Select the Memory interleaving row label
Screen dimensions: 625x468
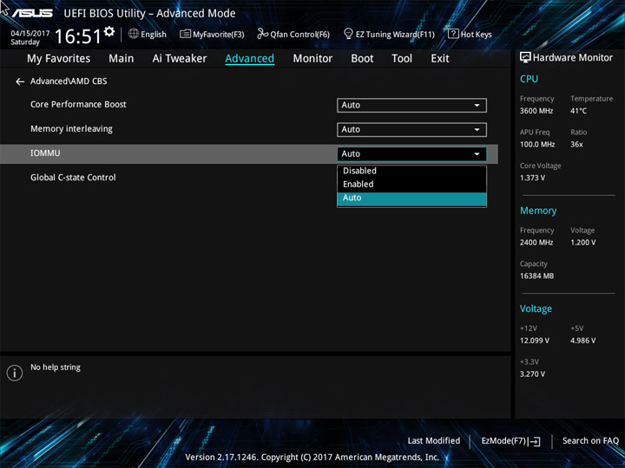click(71, 129)
